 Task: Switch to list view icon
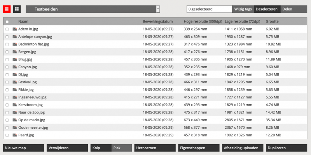7,9
